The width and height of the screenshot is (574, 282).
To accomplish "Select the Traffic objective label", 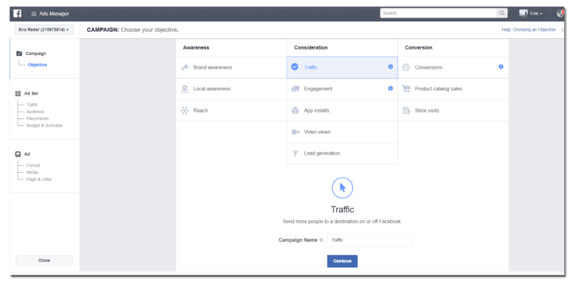I will click(311, 67).
